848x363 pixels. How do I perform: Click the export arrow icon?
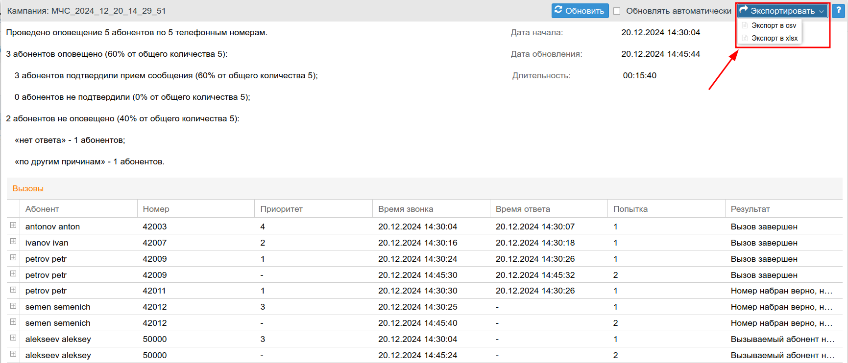tap(744, 10)
